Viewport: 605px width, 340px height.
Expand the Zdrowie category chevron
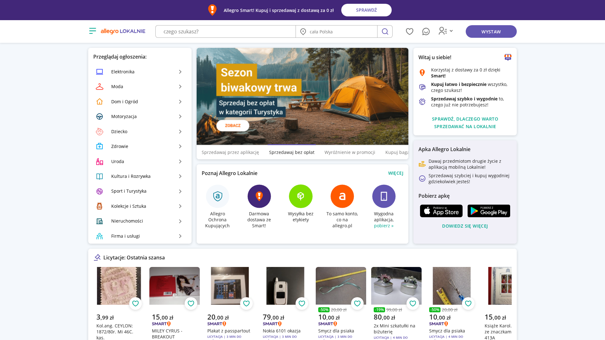pos(180,146)
